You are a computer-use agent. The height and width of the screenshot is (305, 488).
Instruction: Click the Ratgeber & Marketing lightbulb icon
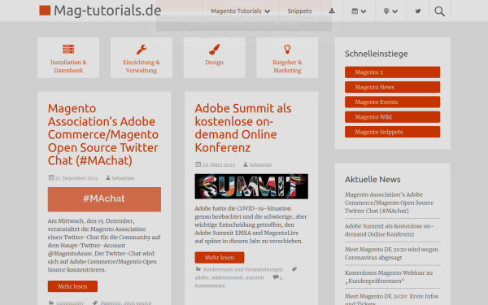tap(287, 49)
